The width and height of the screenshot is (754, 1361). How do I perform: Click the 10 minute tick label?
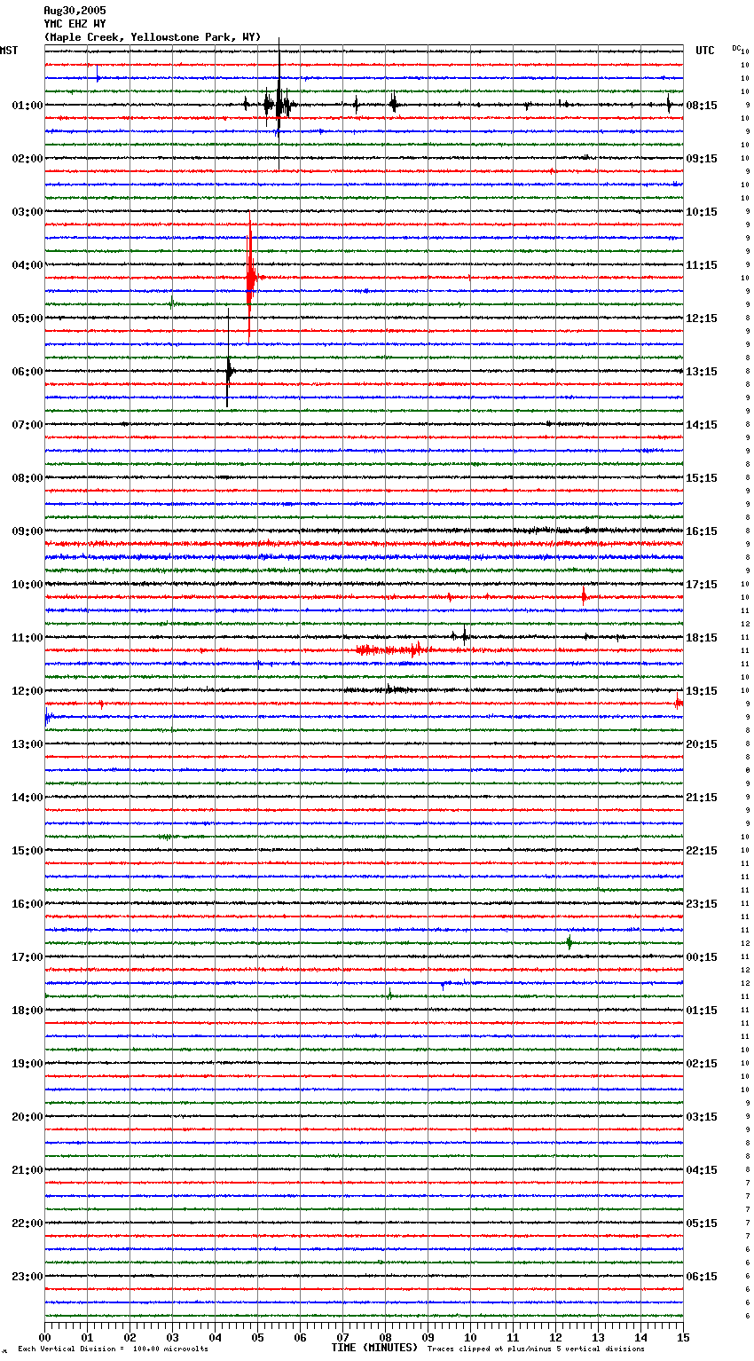[470, 1337]
